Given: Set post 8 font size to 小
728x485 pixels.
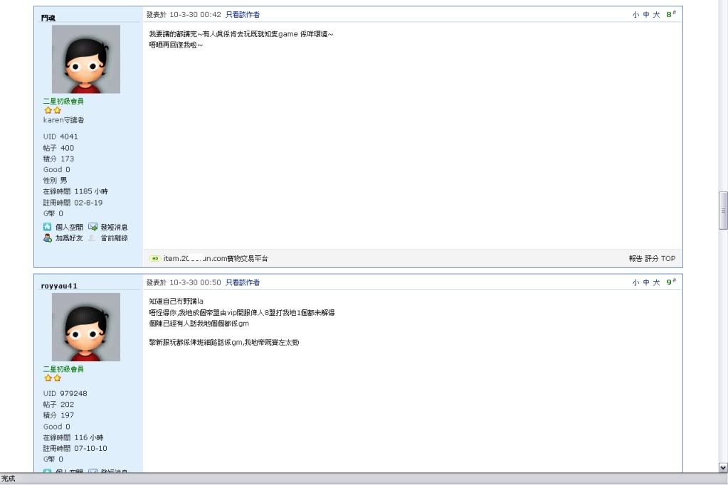Looking at the screenshot, I should pos(635,14).
